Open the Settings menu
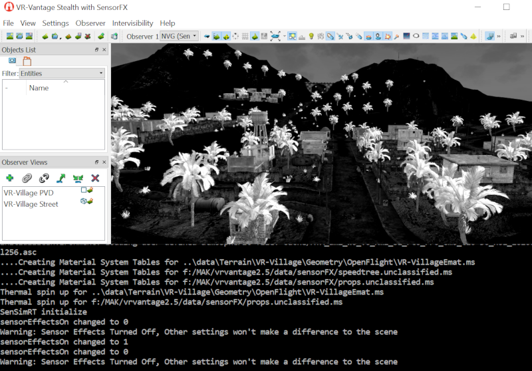Image resolution: width=532 pixels, height=371 pixels. pos(55,23)
